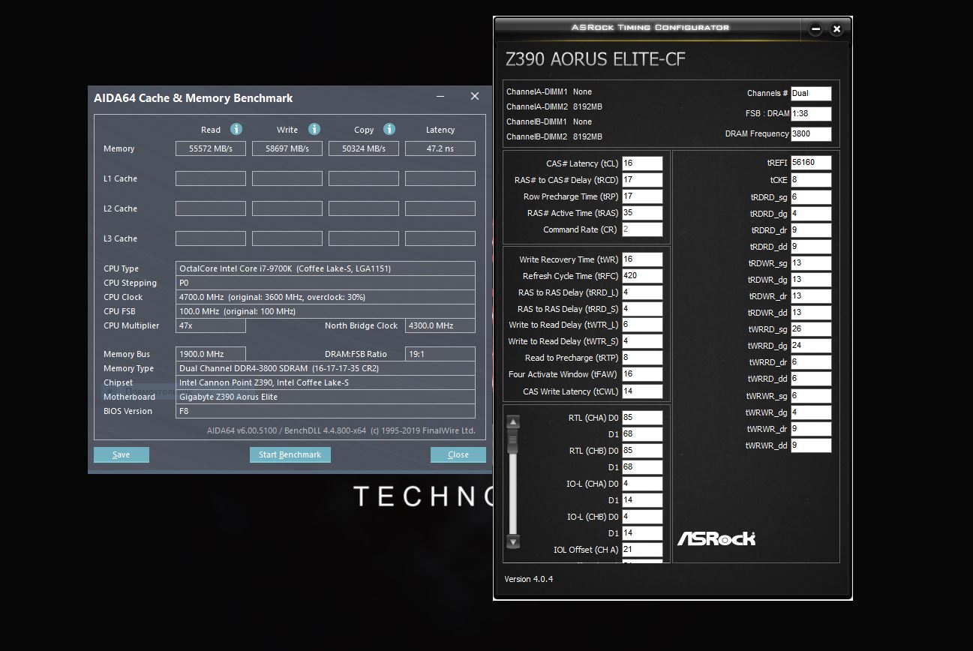Select the tWRWR_dd value field
This screenshot has height=651, width=973.
(x=811, y=445)
